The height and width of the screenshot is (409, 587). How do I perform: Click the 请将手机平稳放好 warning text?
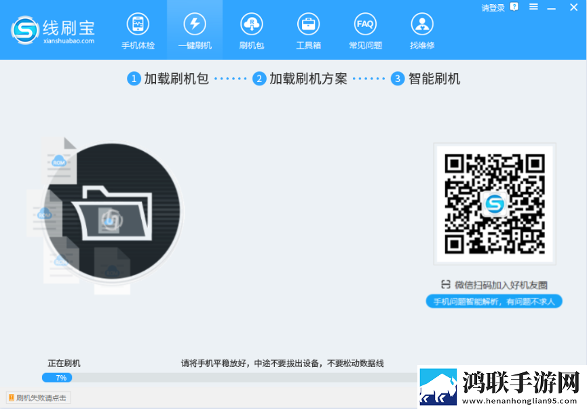282,364
